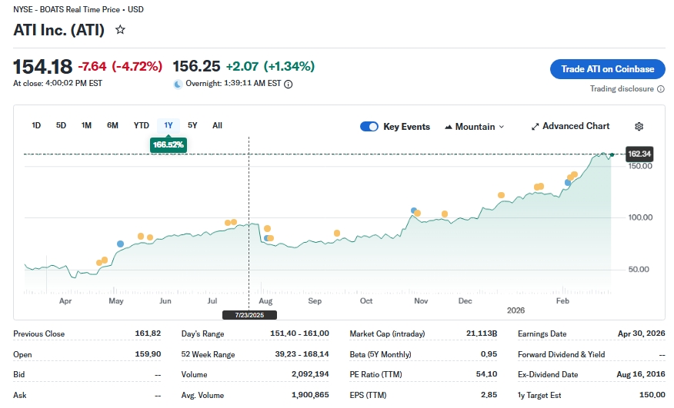Click the overnight moon icon

click(x=178, y=85)
